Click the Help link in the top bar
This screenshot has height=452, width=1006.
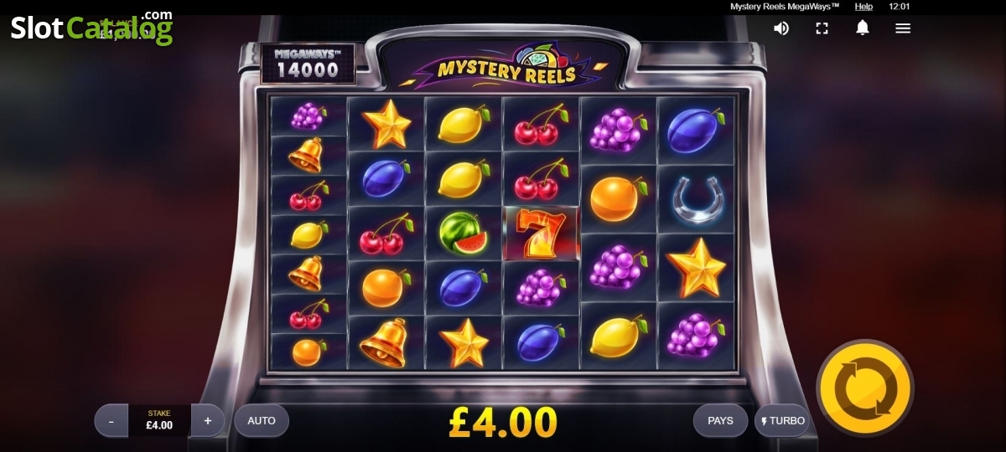[863, 7]
